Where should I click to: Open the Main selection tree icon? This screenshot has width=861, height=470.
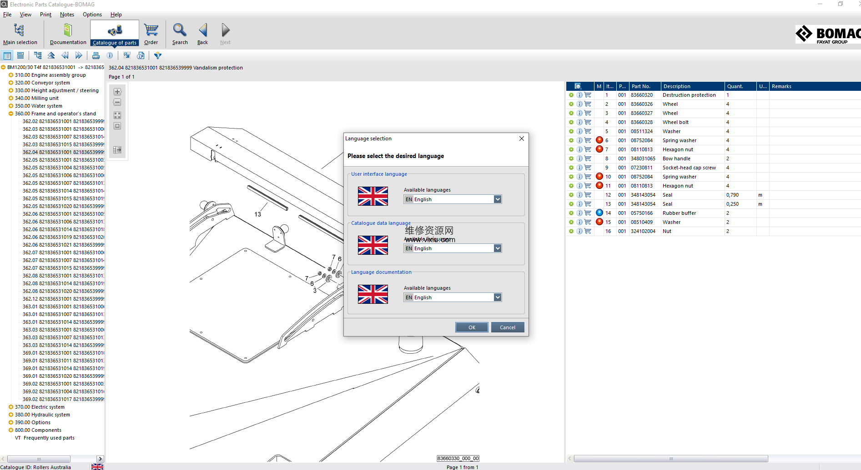(x=19, y=30)
